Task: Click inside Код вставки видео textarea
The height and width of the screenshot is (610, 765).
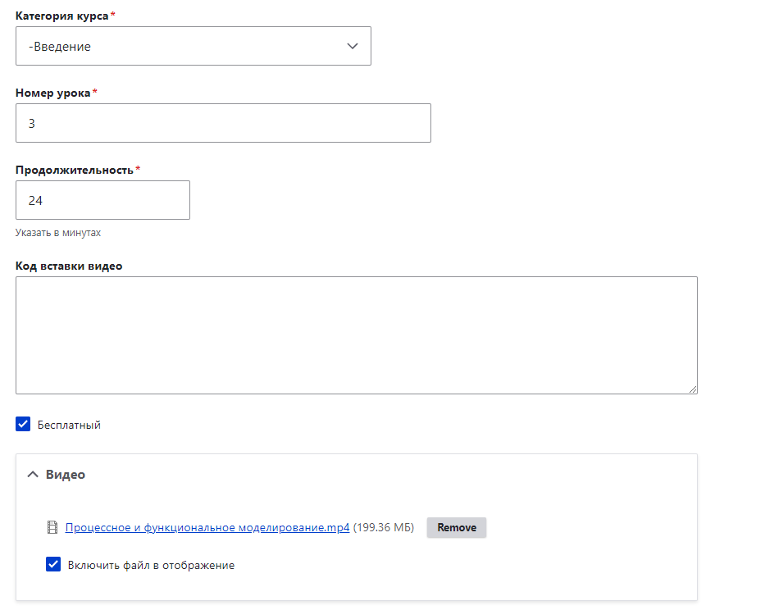Action: (x=356, y=335)
